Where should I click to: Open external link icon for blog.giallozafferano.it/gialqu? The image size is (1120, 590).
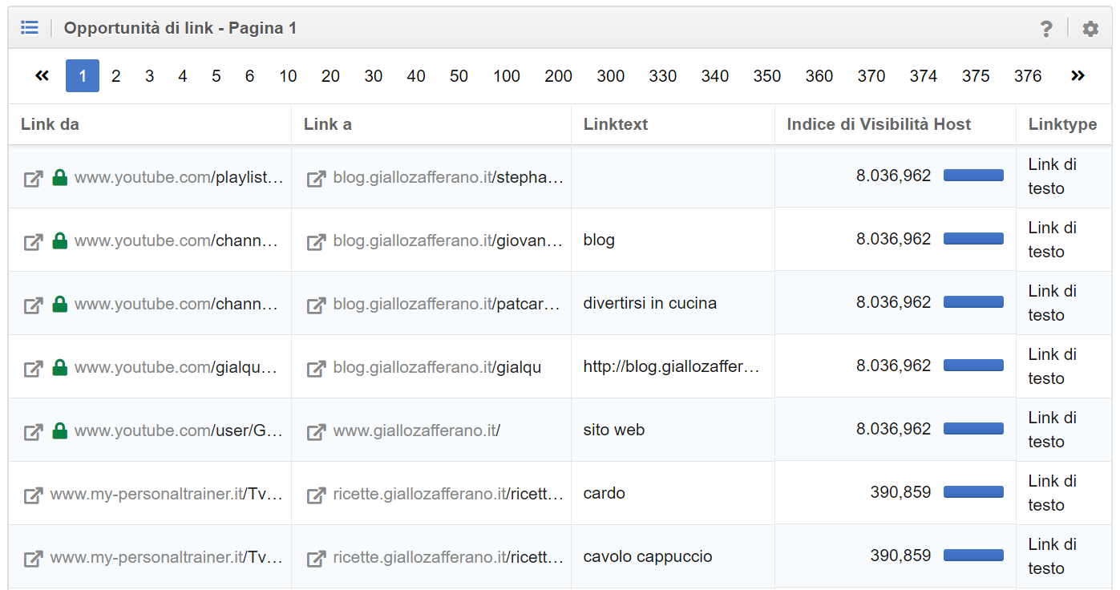317,368
